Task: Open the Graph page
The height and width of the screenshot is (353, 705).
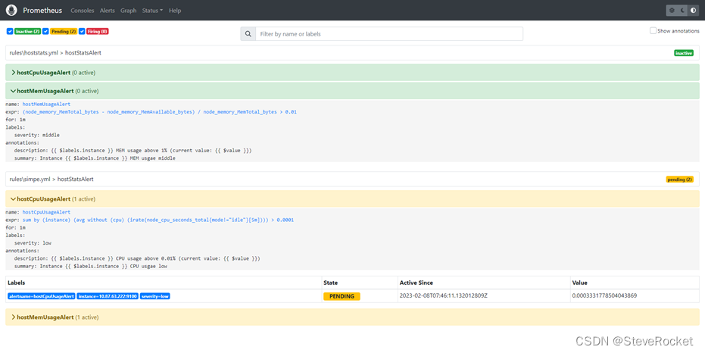Action: 128,11
